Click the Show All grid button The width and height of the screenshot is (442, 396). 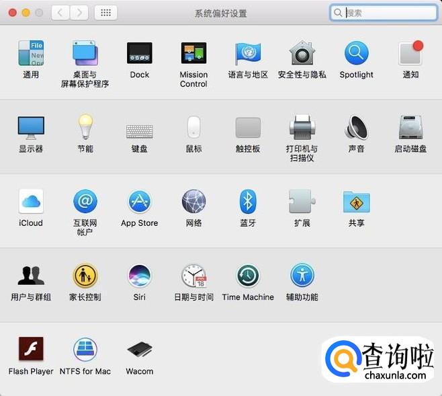[105, 13]
